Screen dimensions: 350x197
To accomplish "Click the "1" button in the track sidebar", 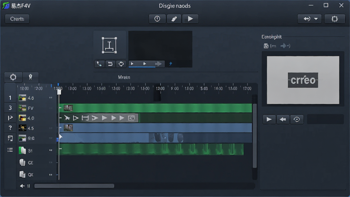I will pyautogui.click(x=10, y=98).
